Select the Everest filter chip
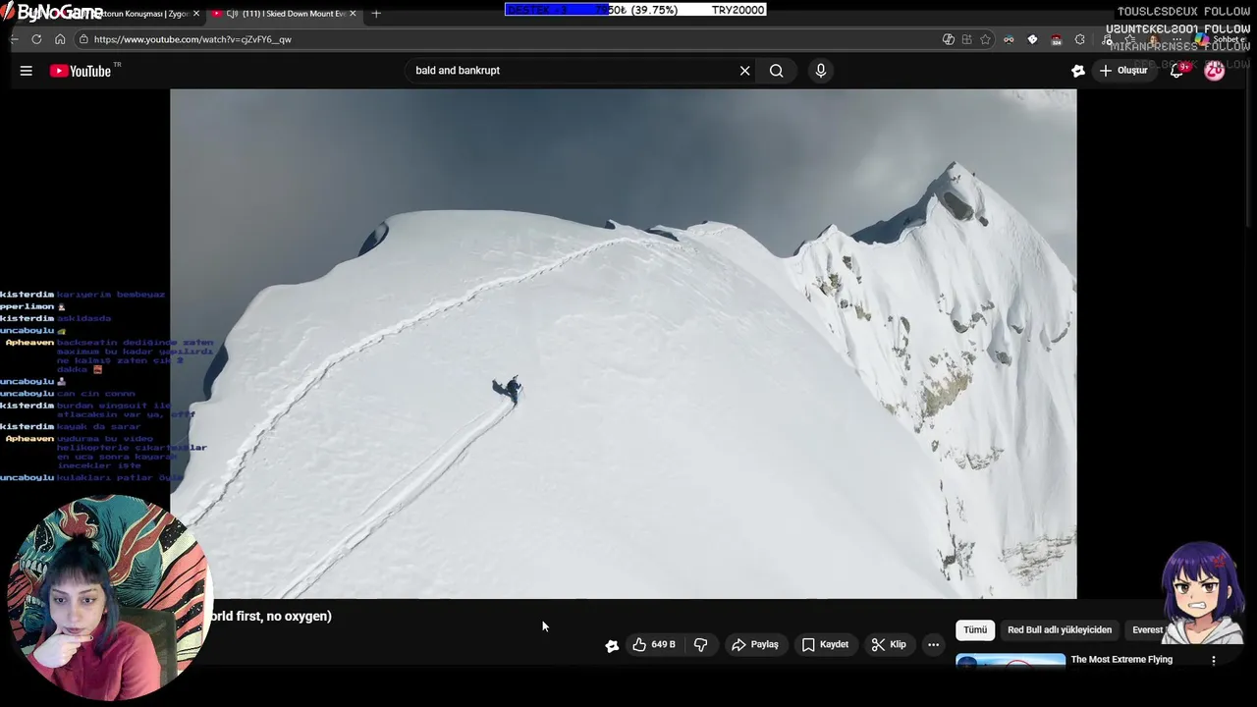Viewport: 1257px width, 707px height. (1147, 629)
